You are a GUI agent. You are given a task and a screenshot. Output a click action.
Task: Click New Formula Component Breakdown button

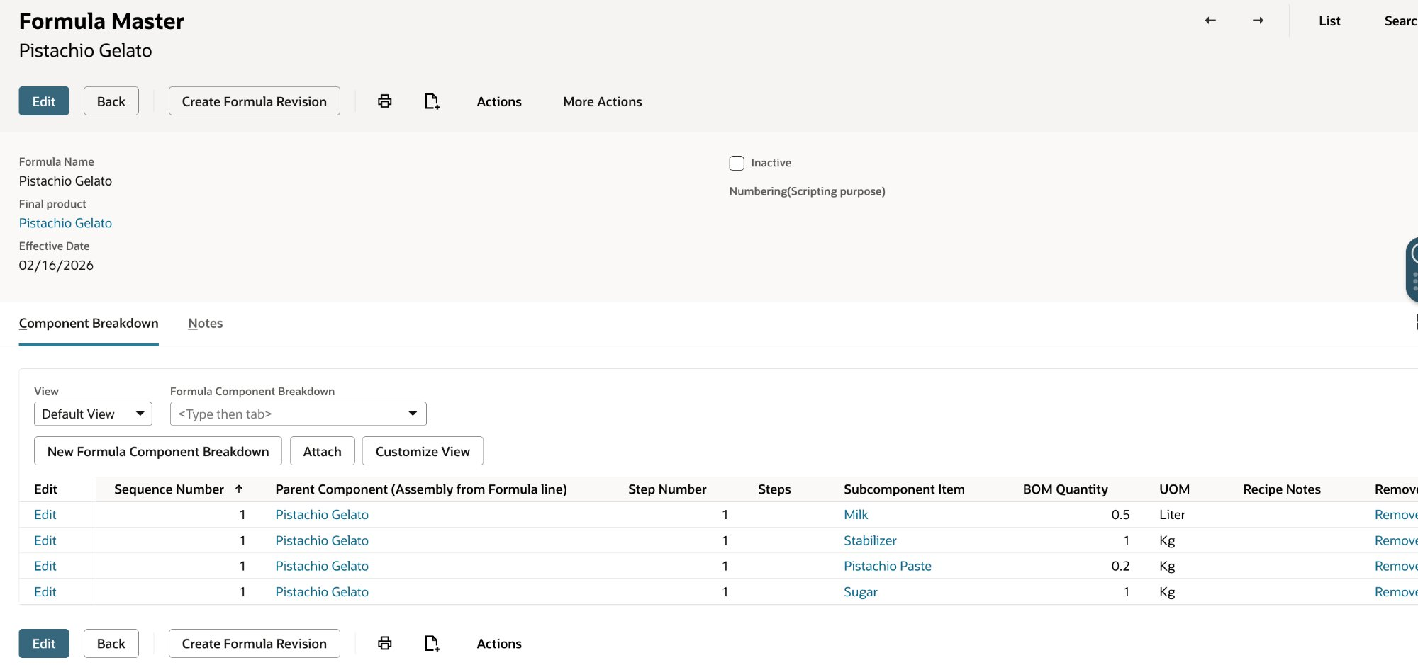(157, 451)
